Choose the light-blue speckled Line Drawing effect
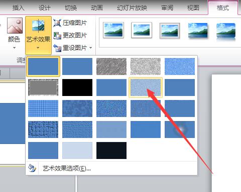241x192 pixels. click(x=180, y=66)
